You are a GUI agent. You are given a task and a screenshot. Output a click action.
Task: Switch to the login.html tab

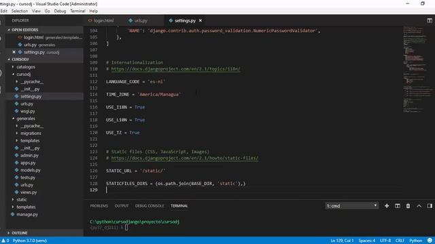pyautogui.click(x=101, y=20)
